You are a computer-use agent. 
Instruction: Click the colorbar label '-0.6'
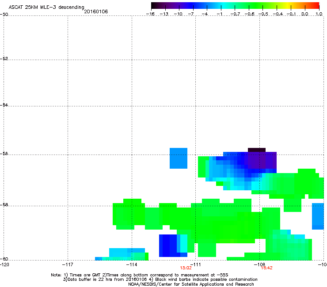[249, 14]
